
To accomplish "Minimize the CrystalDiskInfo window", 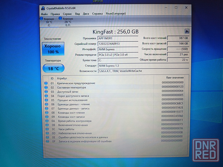I will tap(166, 8).
